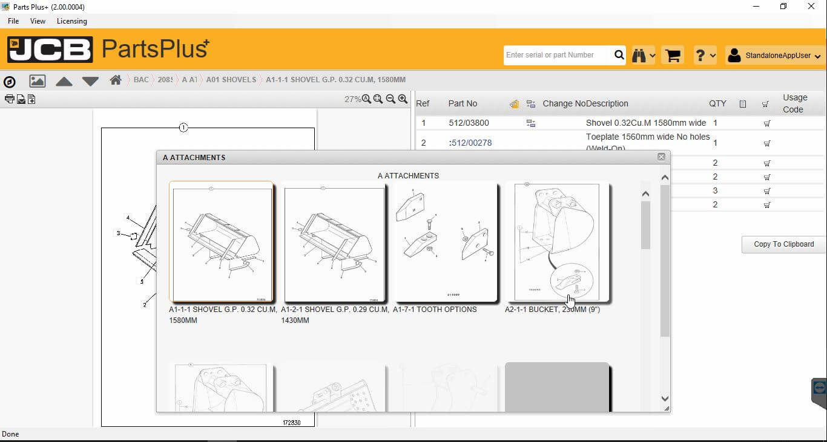
Task: Open the binoculars search dropdown
Action: (x=643, y=56)
